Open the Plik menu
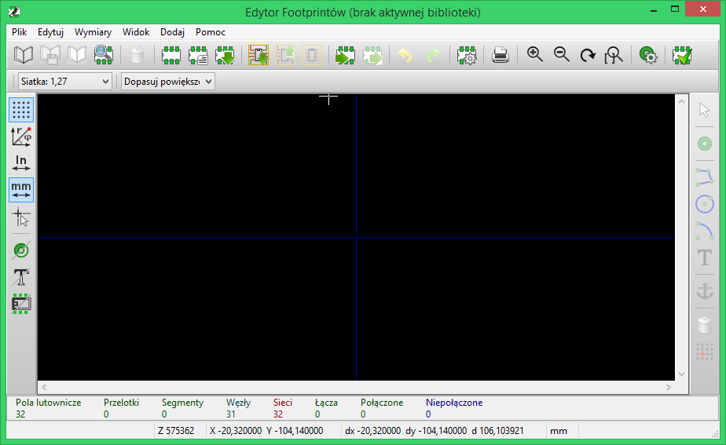 pyautogui.click(x=20, y=32)
